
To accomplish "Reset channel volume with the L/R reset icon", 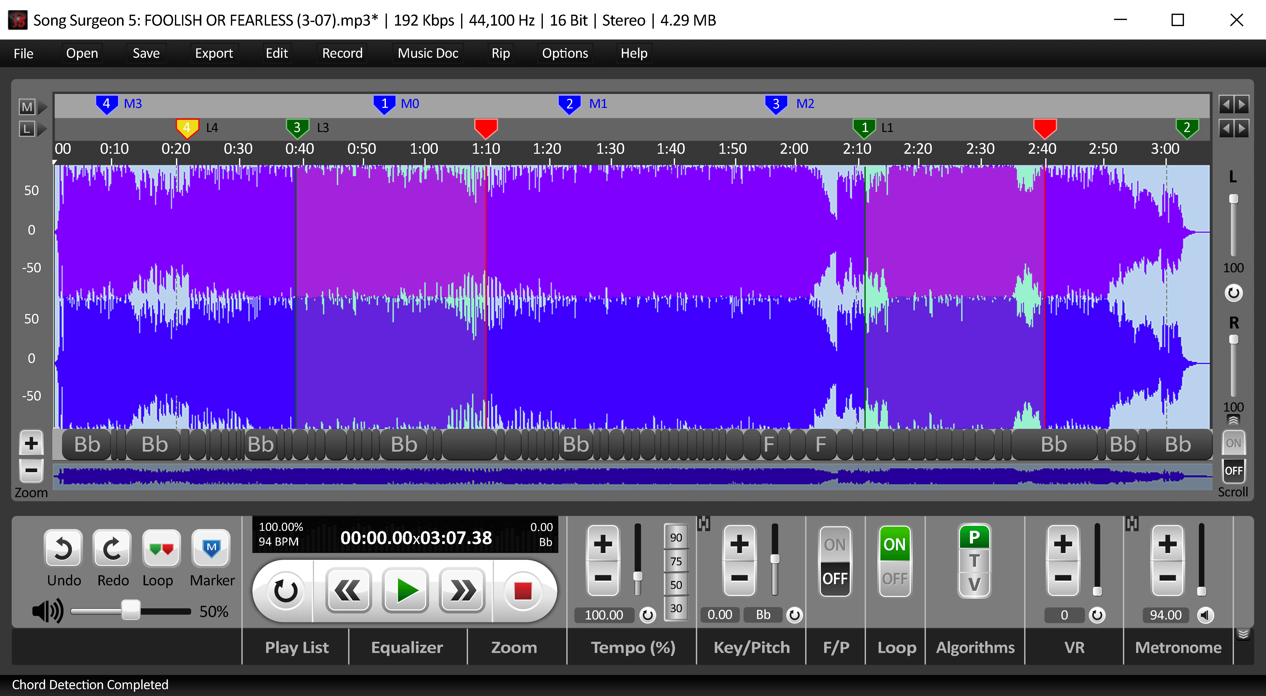I will (x=1233, y=293).
